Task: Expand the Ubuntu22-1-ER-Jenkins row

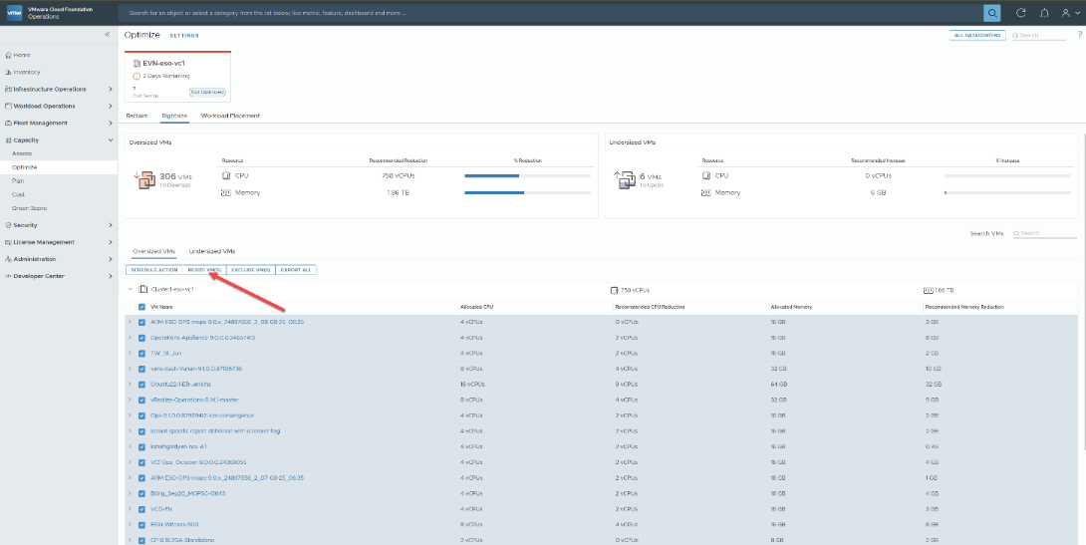Action: (x=130, y=384)
